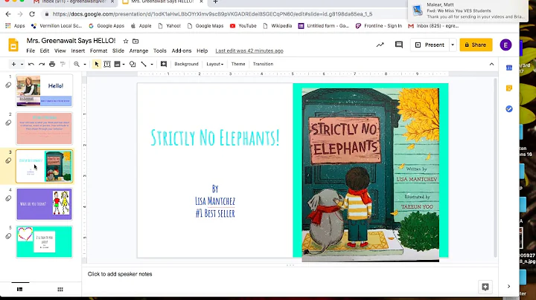This screenshot has height=300, width=536.
Task: Star the presentation title
Action: coord(126,41)
